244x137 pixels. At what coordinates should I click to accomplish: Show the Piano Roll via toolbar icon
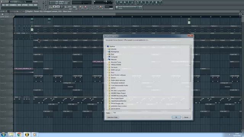[125, 2]
